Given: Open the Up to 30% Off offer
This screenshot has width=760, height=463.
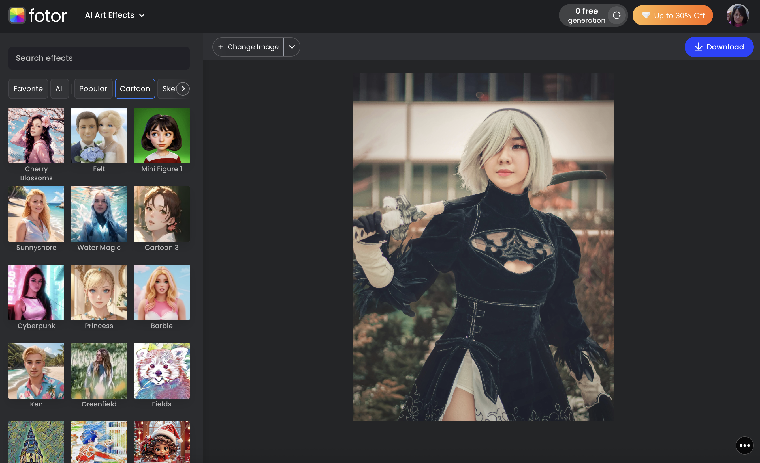Looking at the screenshot, I should pyautogui.click(x=673, y=15).
